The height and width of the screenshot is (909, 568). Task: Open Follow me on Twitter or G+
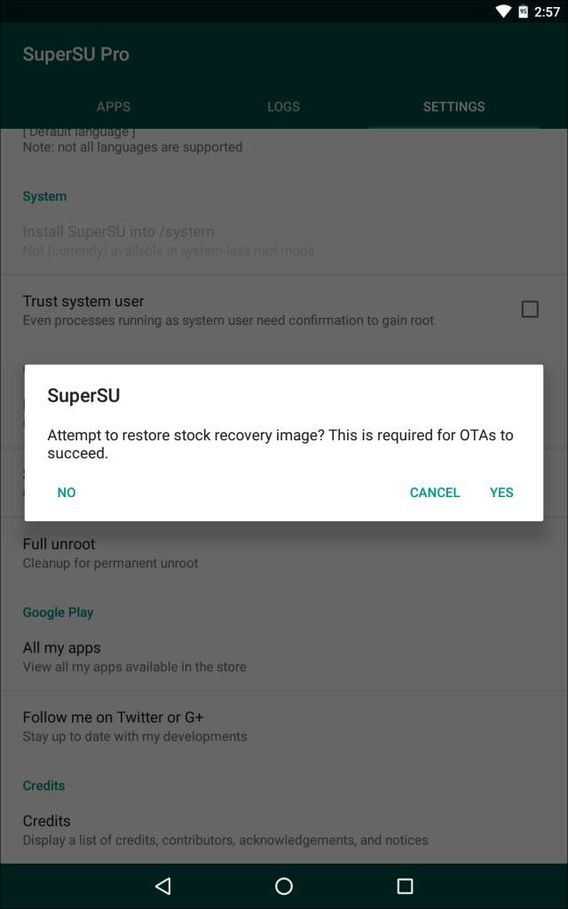pos(114,717)
